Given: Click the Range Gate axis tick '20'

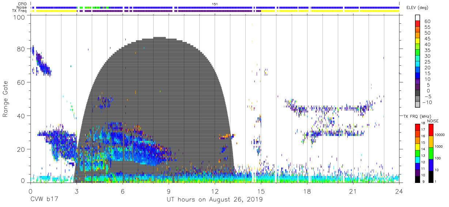Looking at the screenshot, I should 21,149.
